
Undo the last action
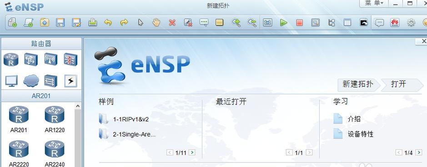click(108, 22)
